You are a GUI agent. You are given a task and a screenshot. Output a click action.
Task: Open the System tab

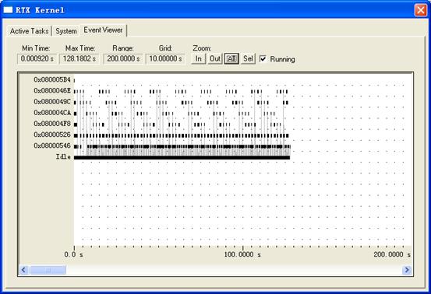click(x=66, y=31)
